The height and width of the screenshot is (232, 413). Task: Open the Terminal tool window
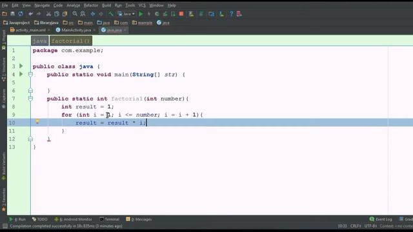pyautogui.click(x=109, y=219)
